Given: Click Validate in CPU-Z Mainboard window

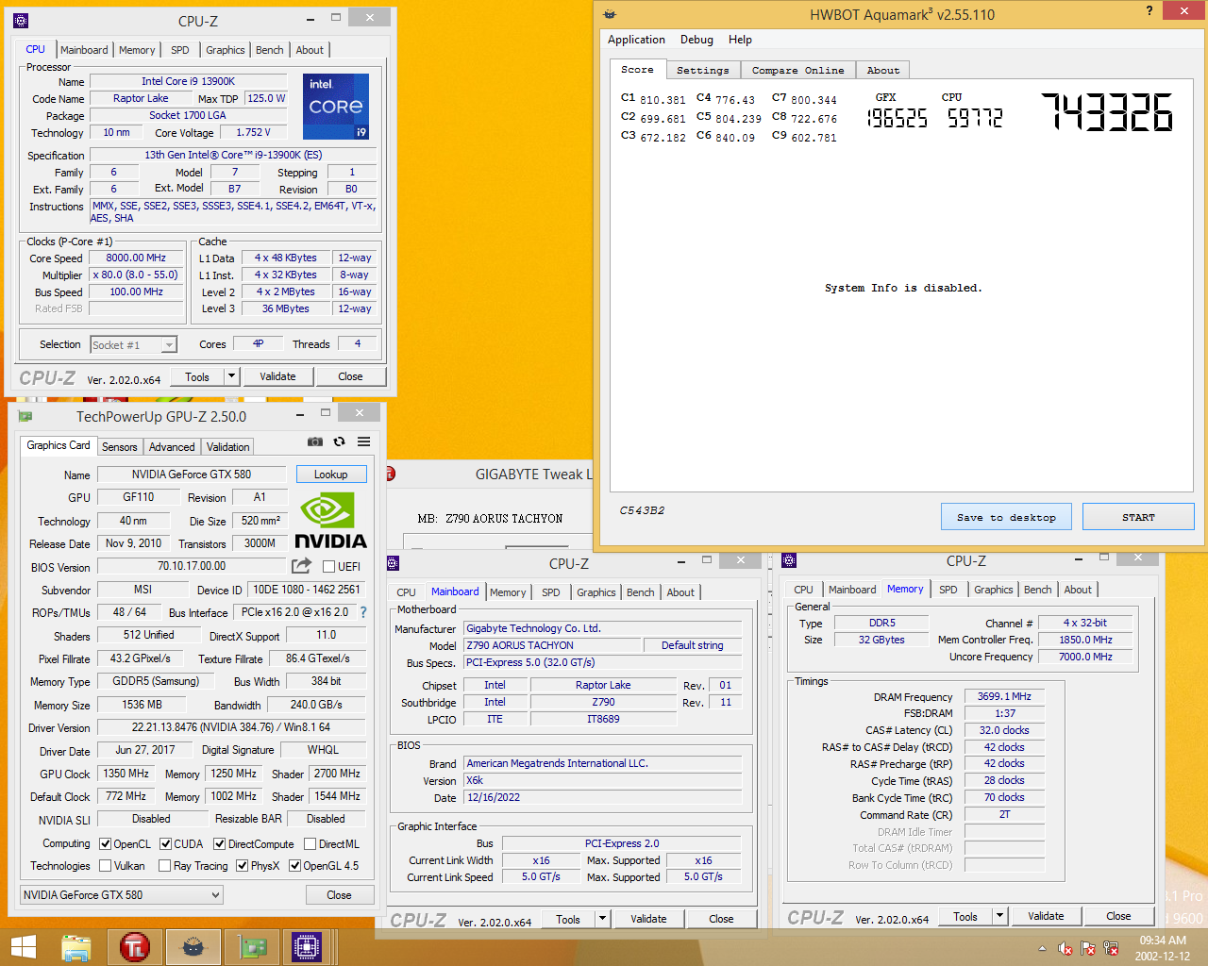Looking at the screenshot, I should (648, 919).
